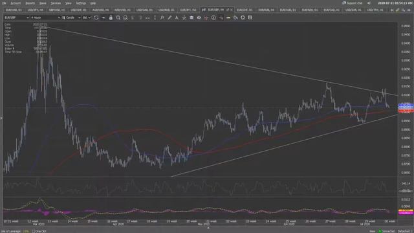Click the vertical double-arrow scale icon
This screenshot has width=414, height=233.
pyautogui.click(x=155, y=17)
